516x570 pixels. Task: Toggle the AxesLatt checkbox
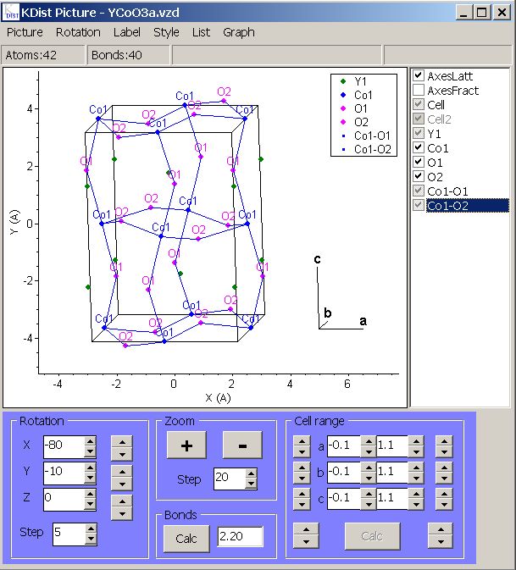419,75
